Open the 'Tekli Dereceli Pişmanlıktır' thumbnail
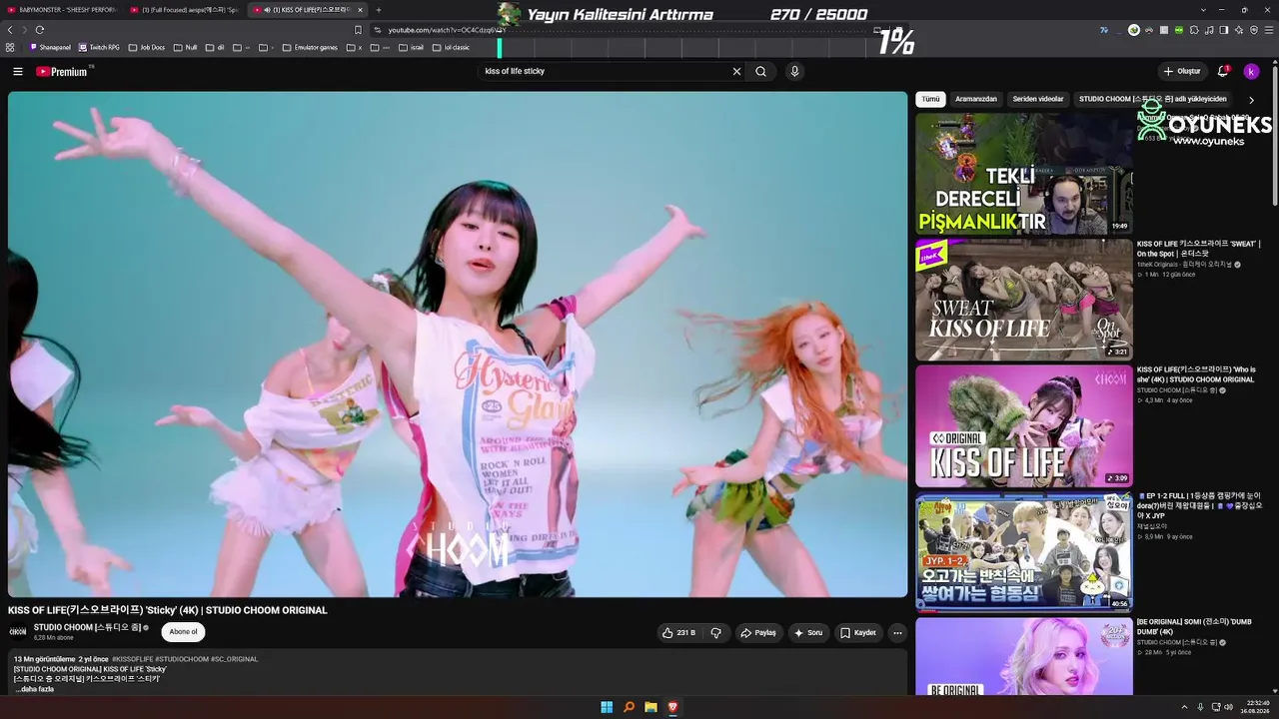1279x719 pixels. click(1024, 174)
